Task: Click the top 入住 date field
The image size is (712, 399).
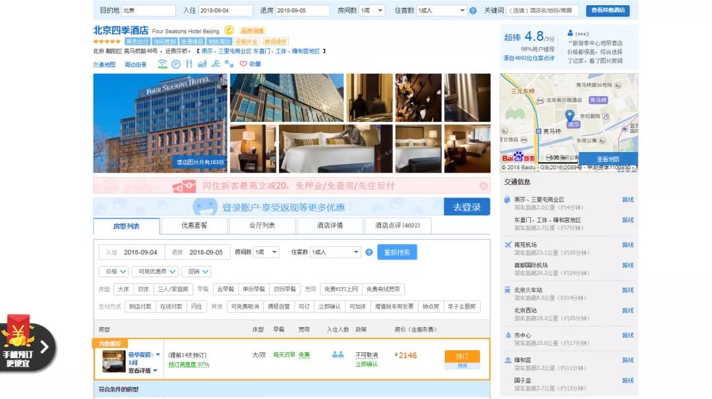Action: [x=225, y=11]
